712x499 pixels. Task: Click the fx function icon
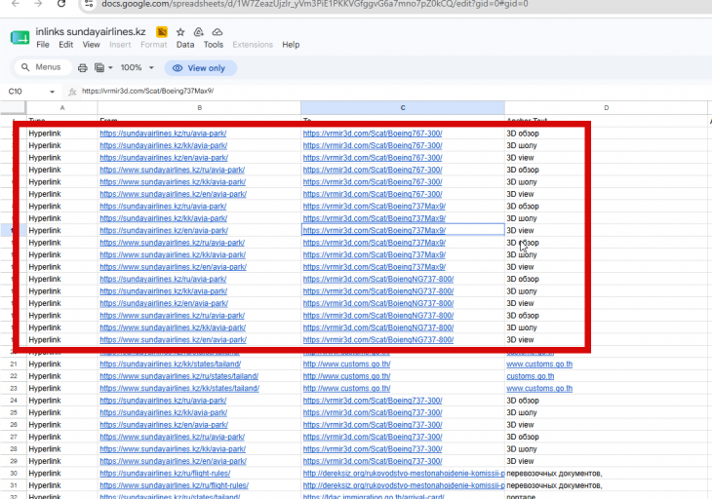(72, 92)
